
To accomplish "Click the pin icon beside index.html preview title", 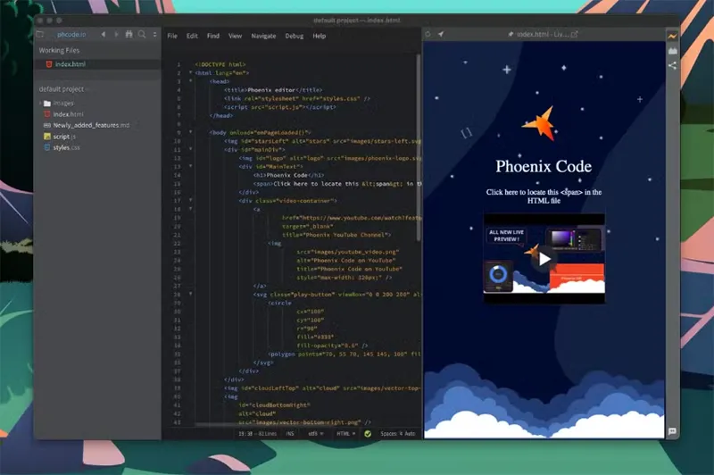I will pos(511,35).
